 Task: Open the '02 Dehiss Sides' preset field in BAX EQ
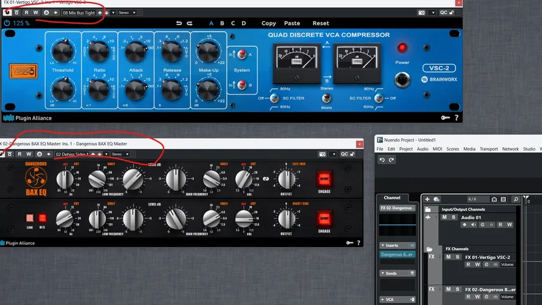[72, 154]
